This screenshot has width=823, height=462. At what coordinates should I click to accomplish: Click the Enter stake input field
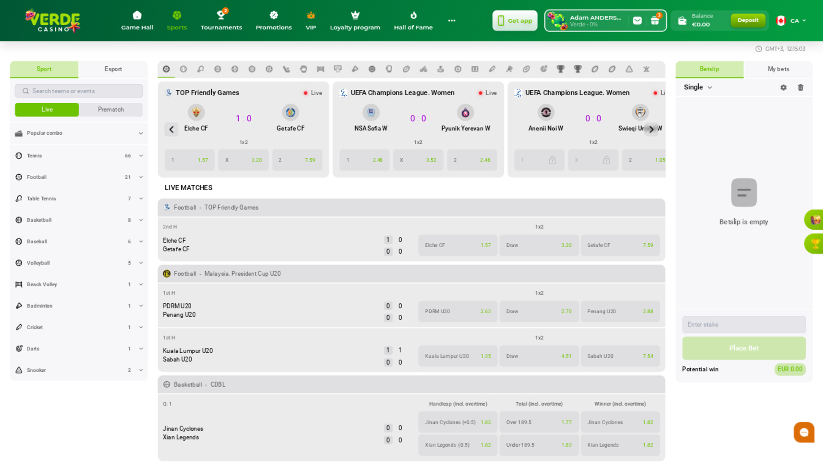click(744, 325)
